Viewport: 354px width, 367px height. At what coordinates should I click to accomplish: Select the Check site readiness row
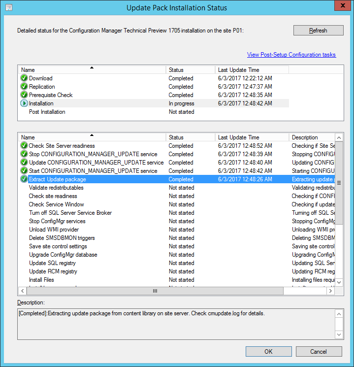coord(177,196)
